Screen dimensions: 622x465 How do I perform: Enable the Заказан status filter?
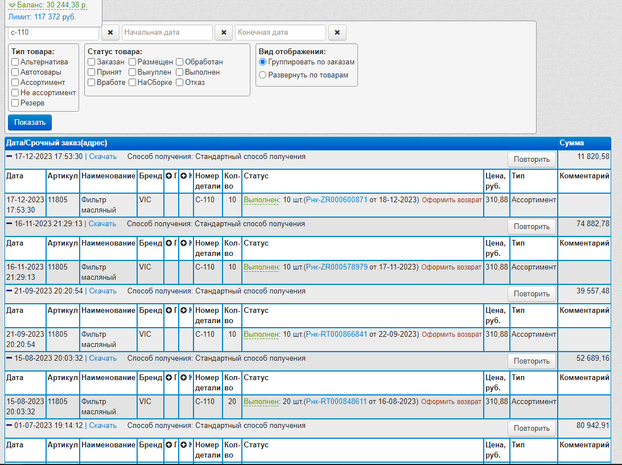[91, 62]
